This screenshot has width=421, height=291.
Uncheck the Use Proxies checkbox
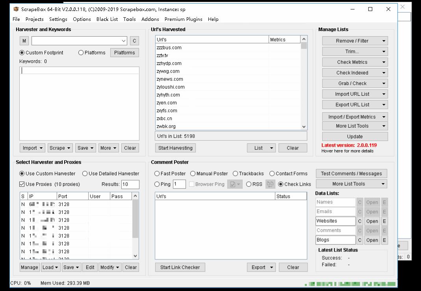(22, 184)
